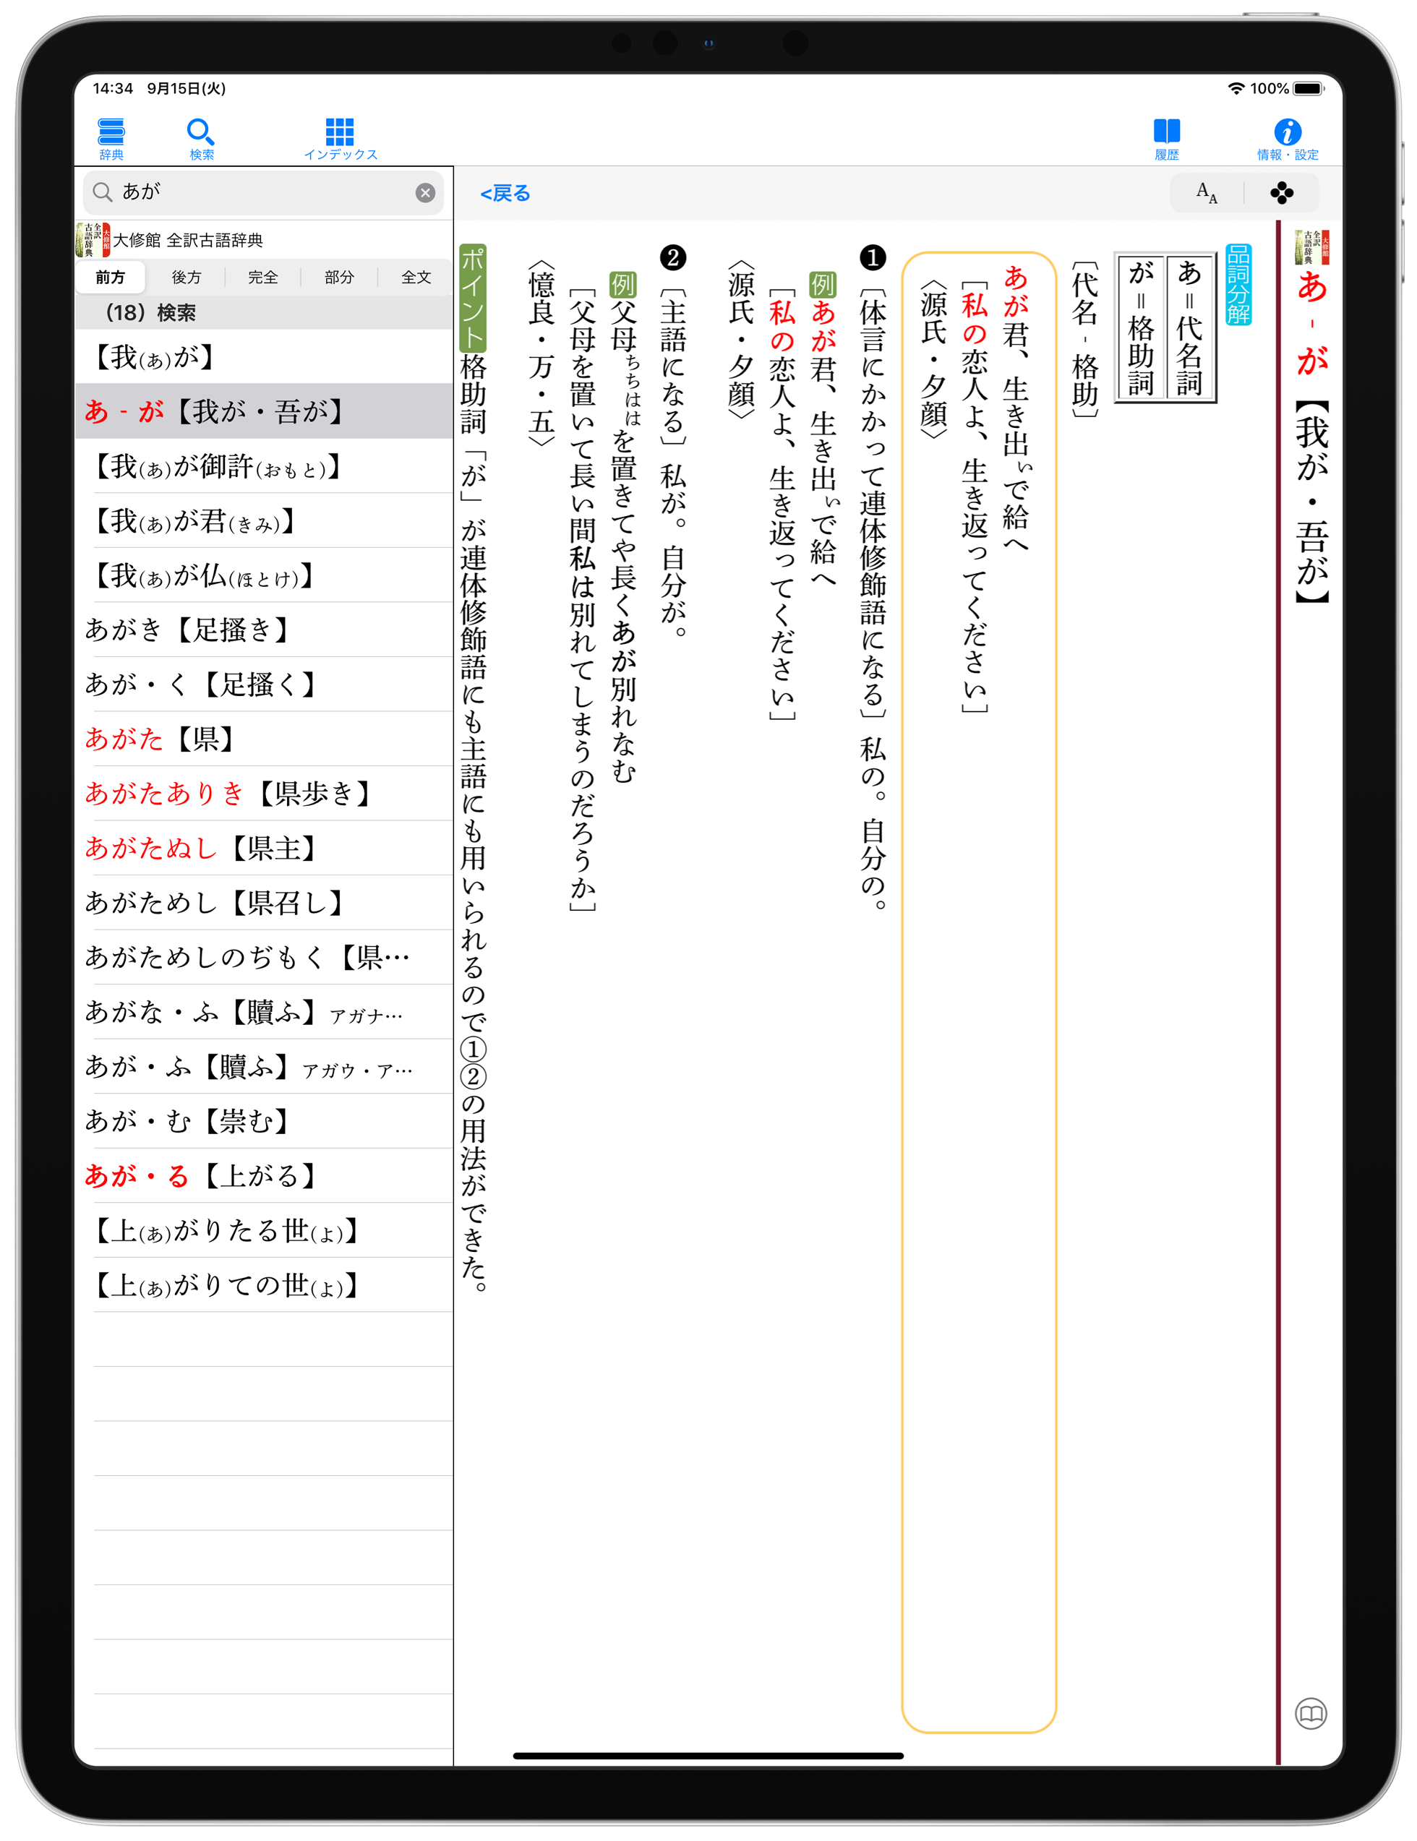Open result あが・む【崇む】

(264, 1121)
